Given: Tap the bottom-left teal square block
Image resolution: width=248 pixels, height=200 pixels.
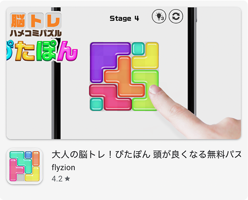Looking at the screenshot, I should click(x=96, y=104).
